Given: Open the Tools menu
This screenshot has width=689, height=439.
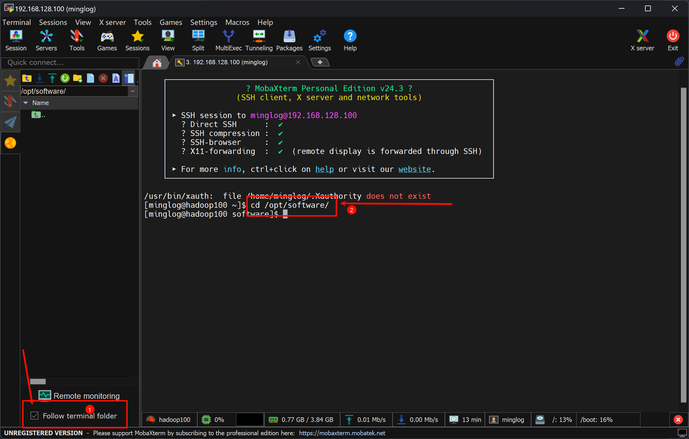Looking at the screenshot, I should coord(143,22).
